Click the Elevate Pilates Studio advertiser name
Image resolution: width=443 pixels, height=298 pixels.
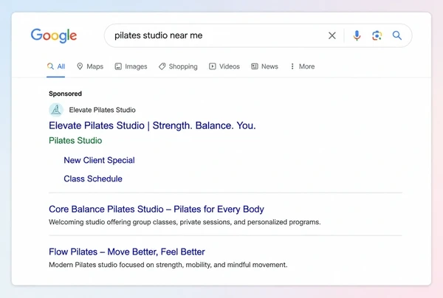[103, 110]
